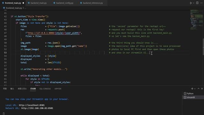Open the backend_inference.py tab
Viewport: 204px width, 115px height.
[x=93, y=3]
